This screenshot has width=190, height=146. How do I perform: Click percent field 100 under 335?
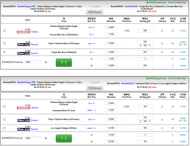(145, 121)
